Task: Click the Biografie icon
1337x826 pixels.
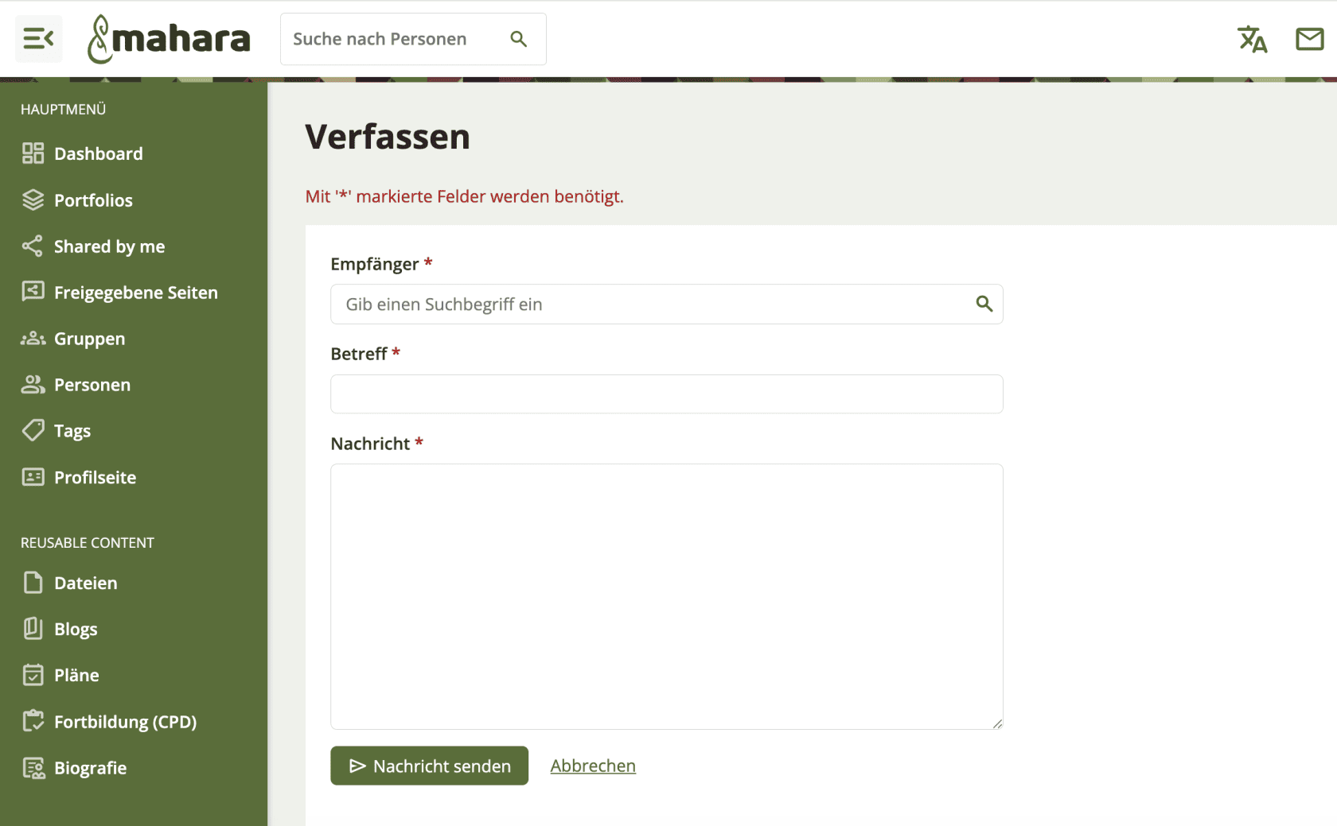Action: tap(33, 768)
